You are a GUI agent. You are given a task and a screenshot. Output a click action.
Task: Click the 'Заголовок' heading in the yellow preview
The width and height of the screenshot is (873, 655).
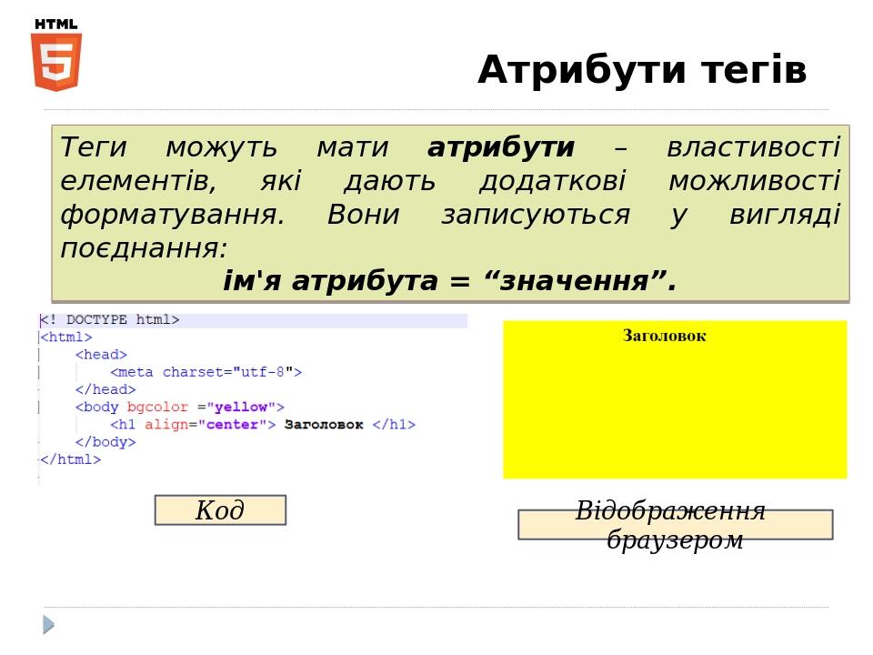pos(664,336)
